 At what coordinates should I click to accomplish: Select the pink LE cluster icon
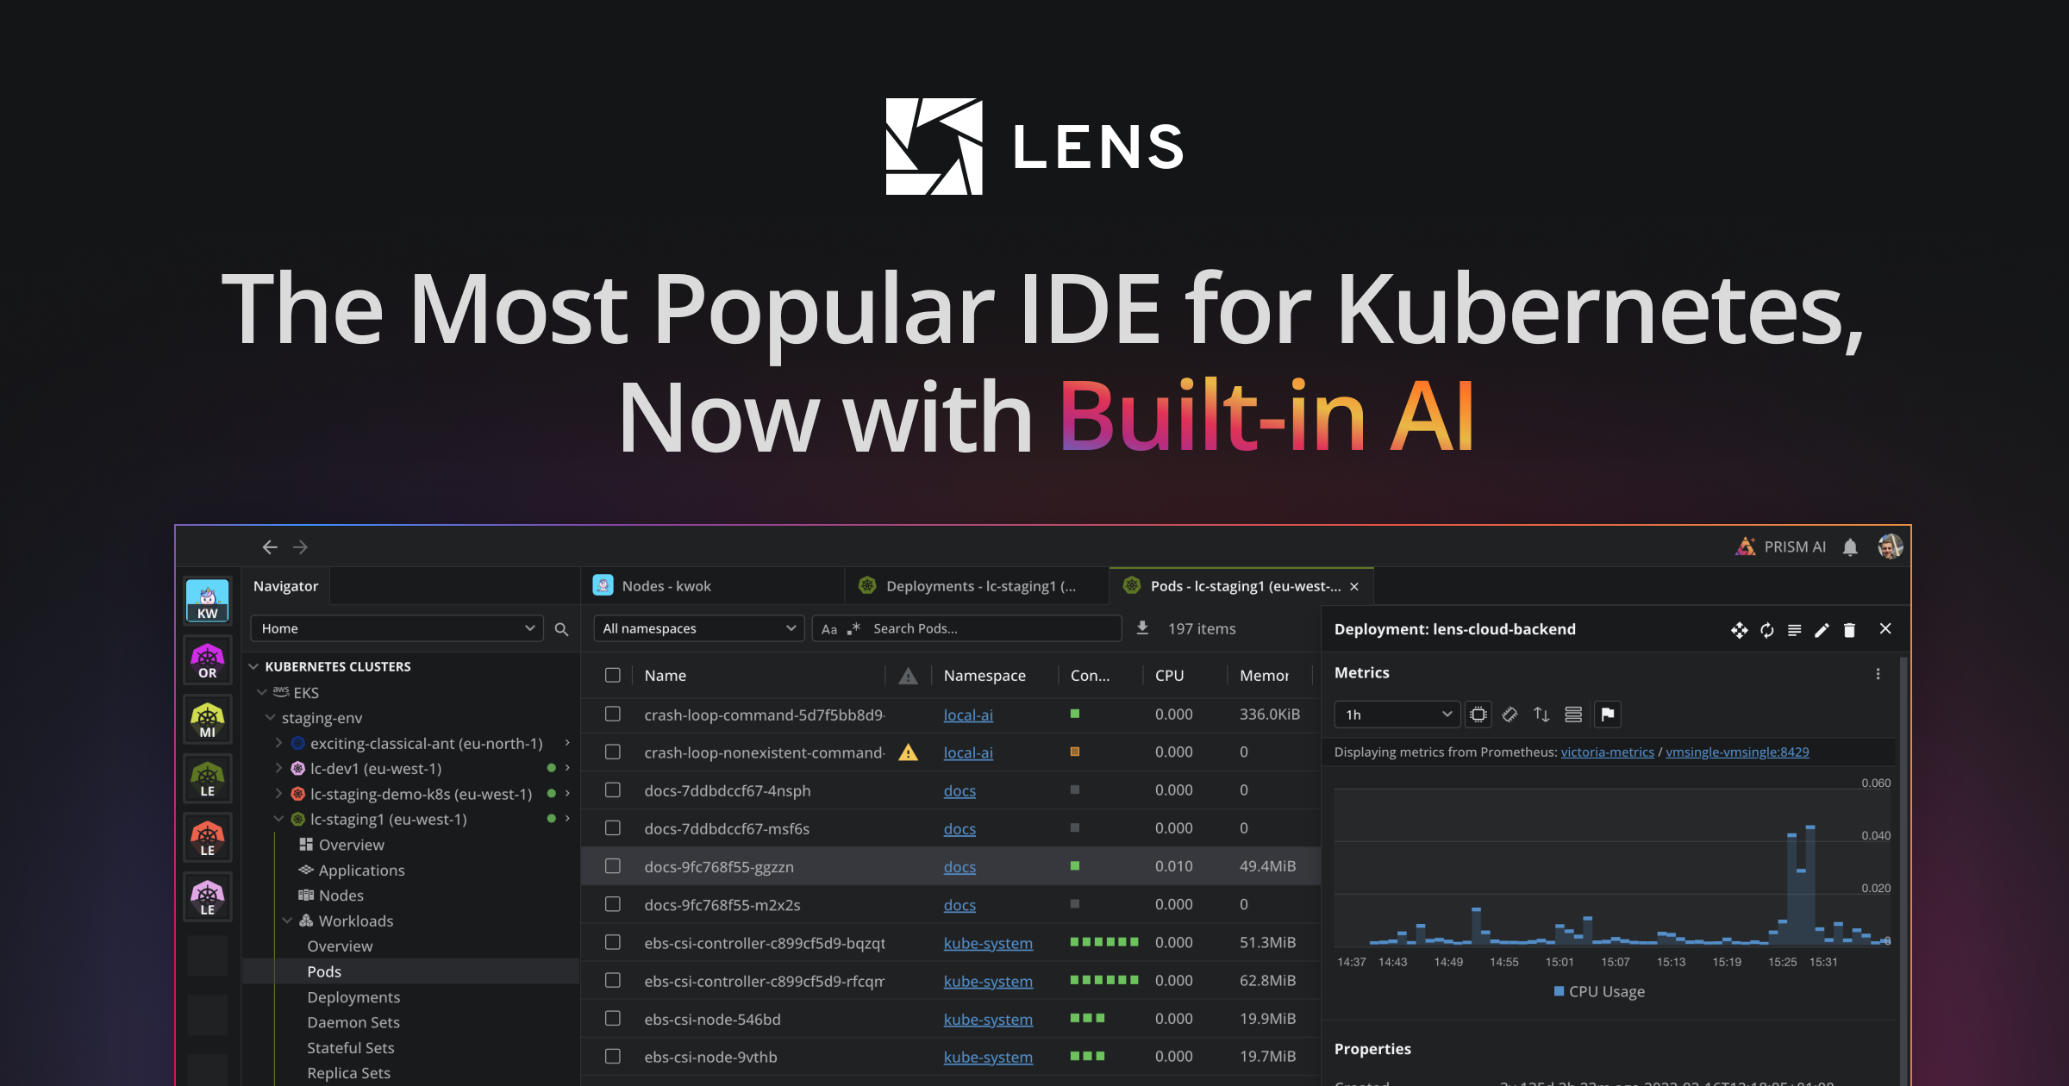[208, 897]
